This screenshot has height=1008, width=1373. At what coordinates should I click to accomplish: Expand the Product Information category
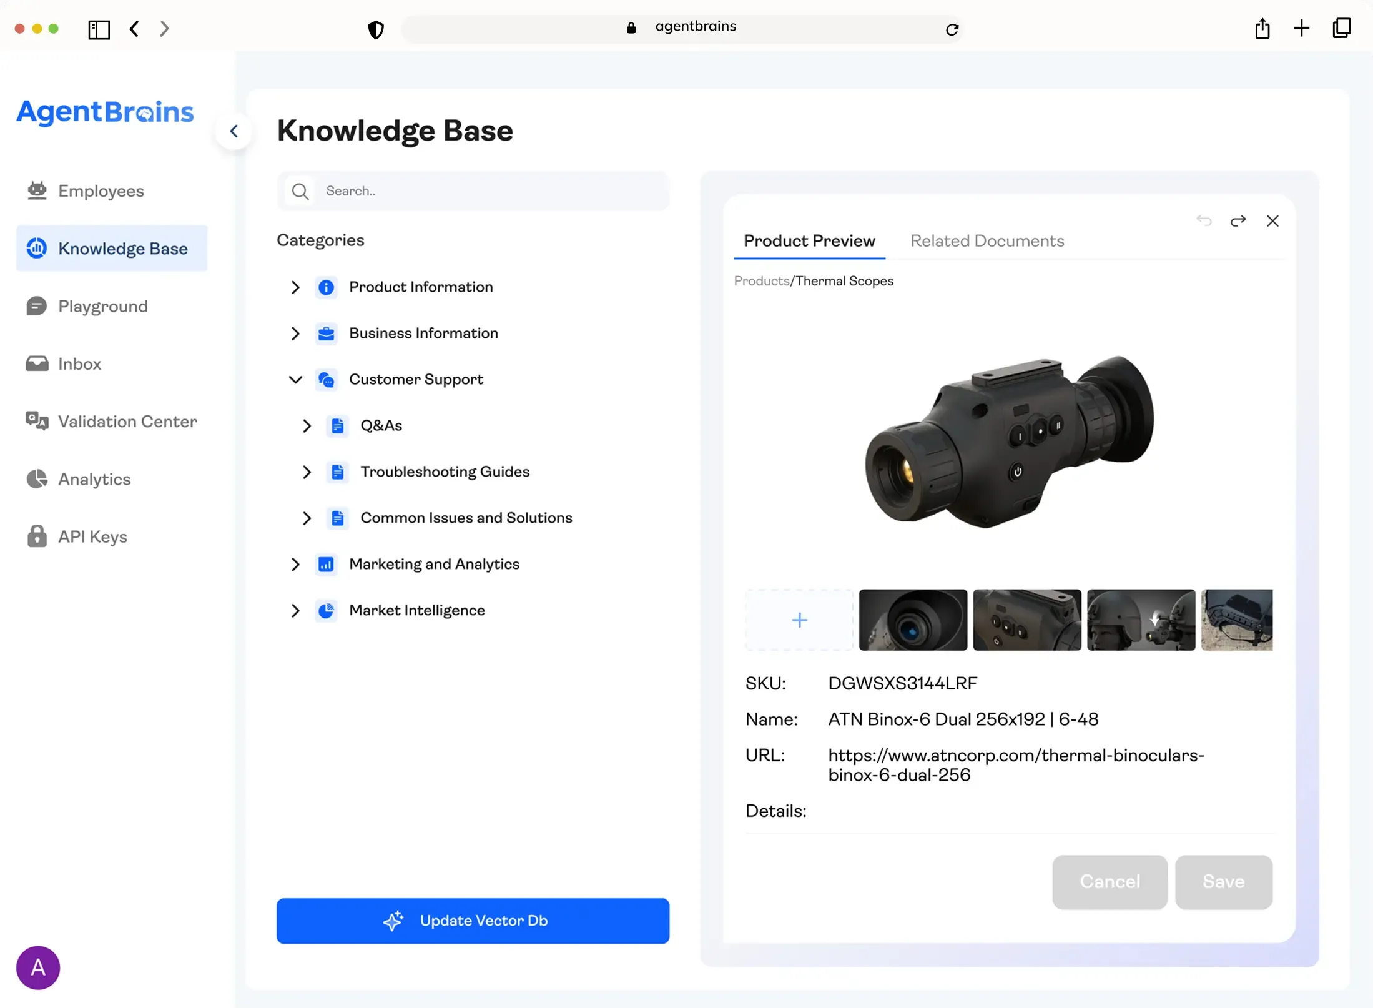[x=295, y=287]
